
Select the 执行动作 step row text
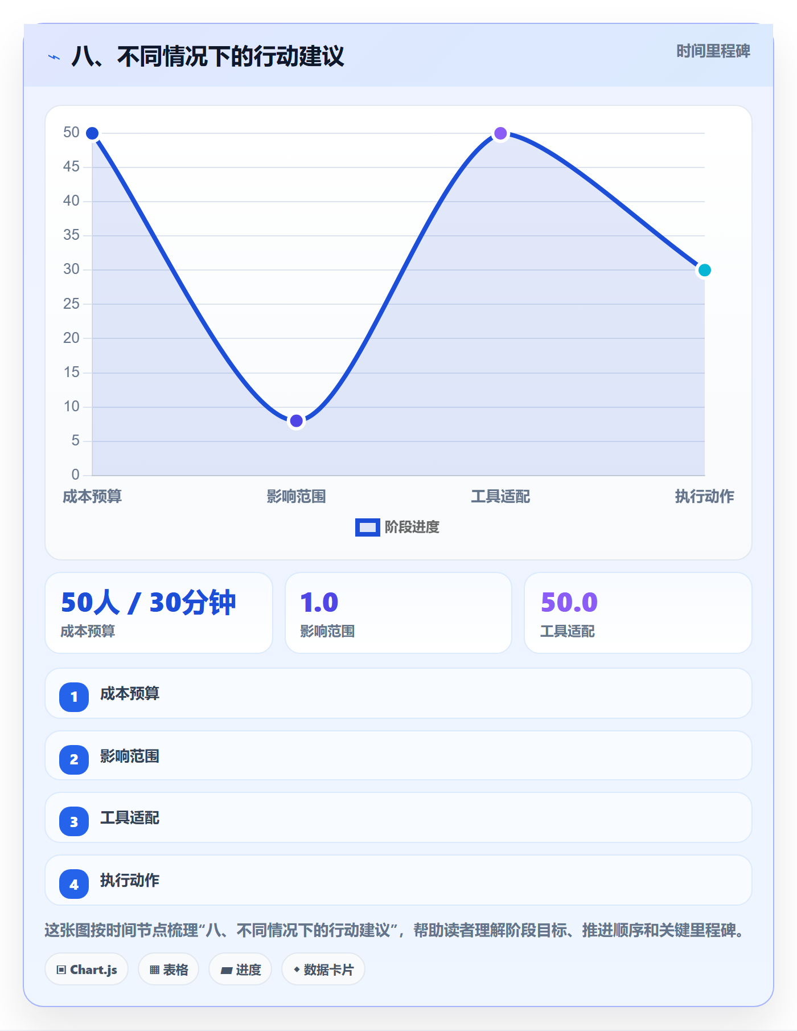pyautogui.click(x=130, y=881)
